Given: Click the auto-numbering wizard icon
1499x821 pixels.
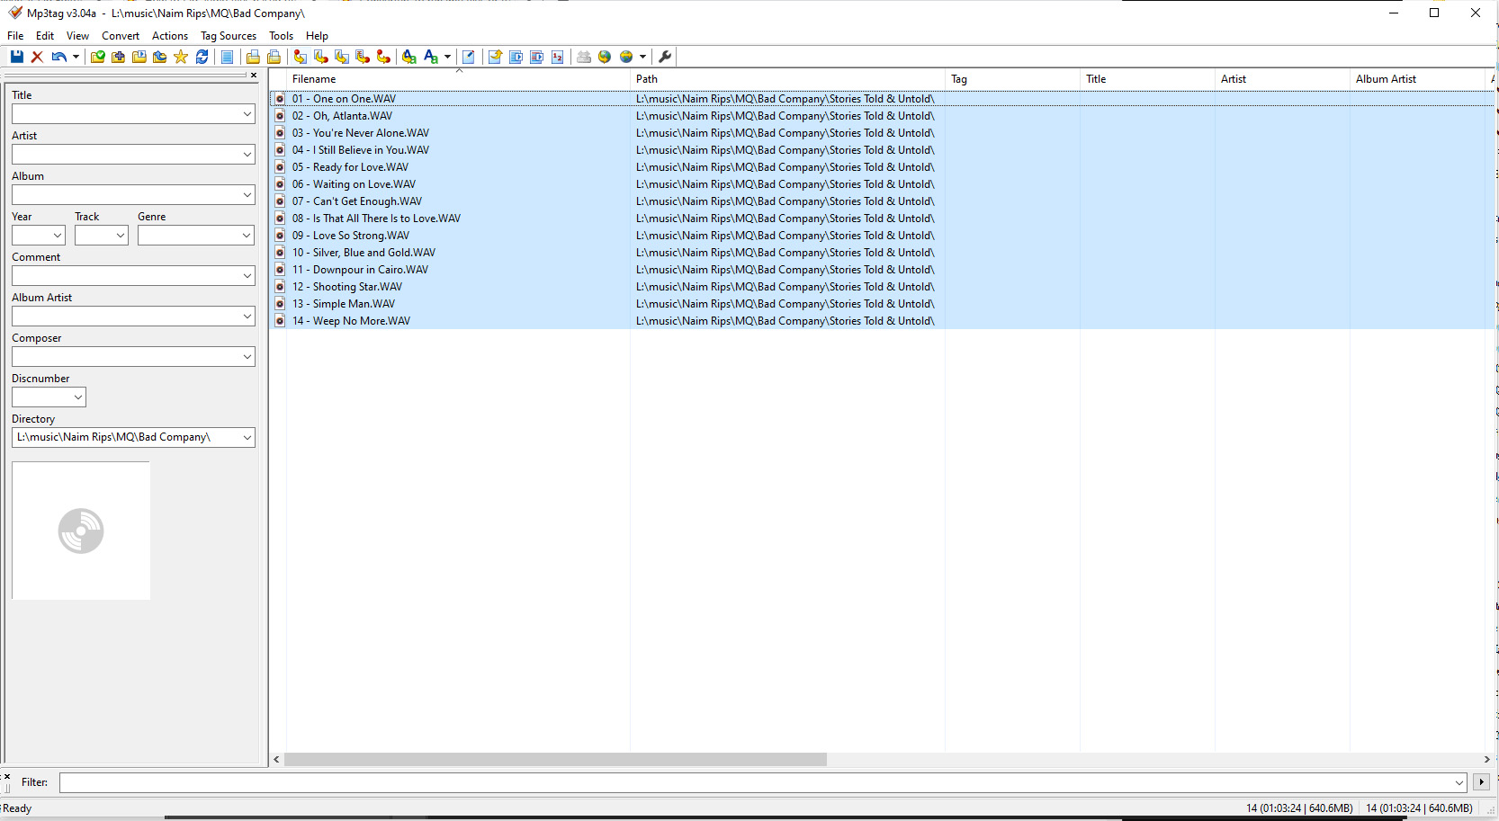Looking at the screenshot, I should coord(558,57).
